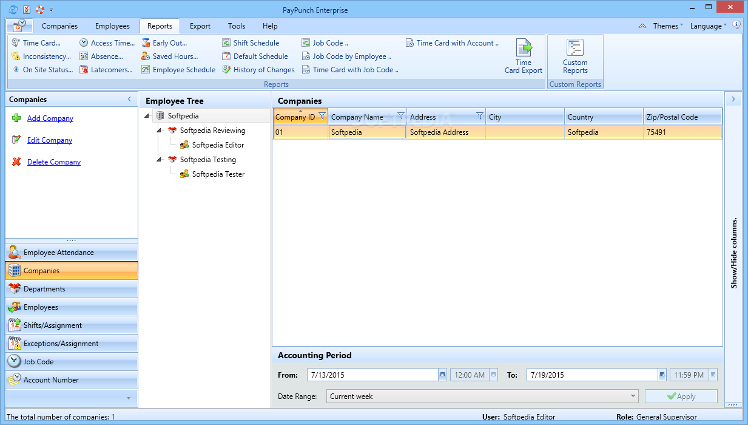Collapse the Companies side panel
748x425 pixels.
point(129,99)
